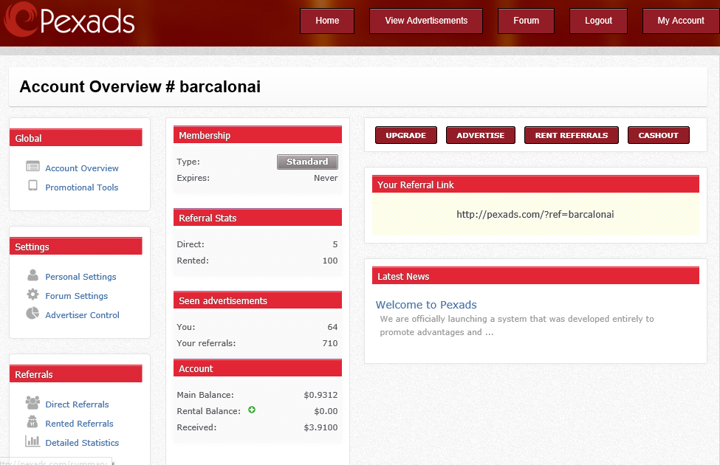Go to the Home page

point(327,21)
